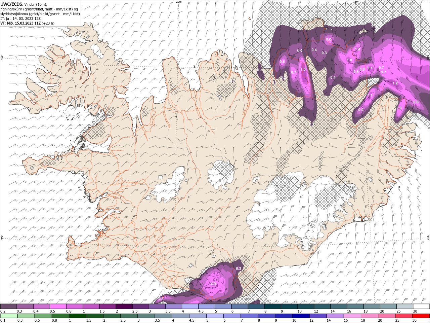Click the dark green 1 swatch in lower legend
This screenshot has width=430, height=323.
pyautogui.click(x=77, y=316)
